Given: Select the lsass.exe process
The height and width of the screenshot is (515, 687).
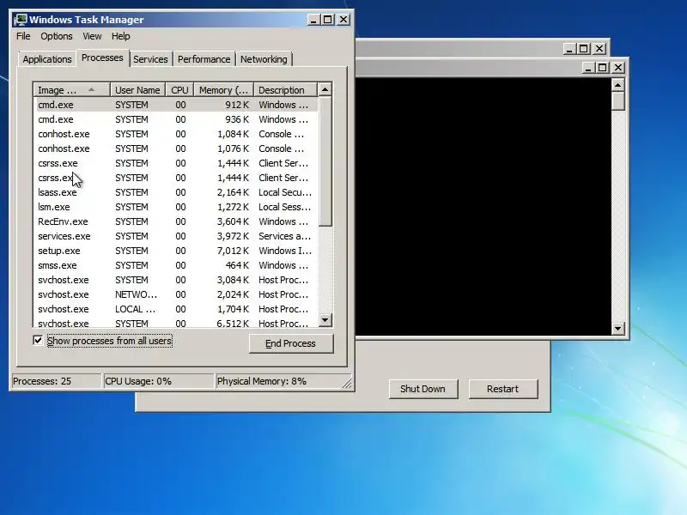Looking at the screenshot, I should point(175,192).
